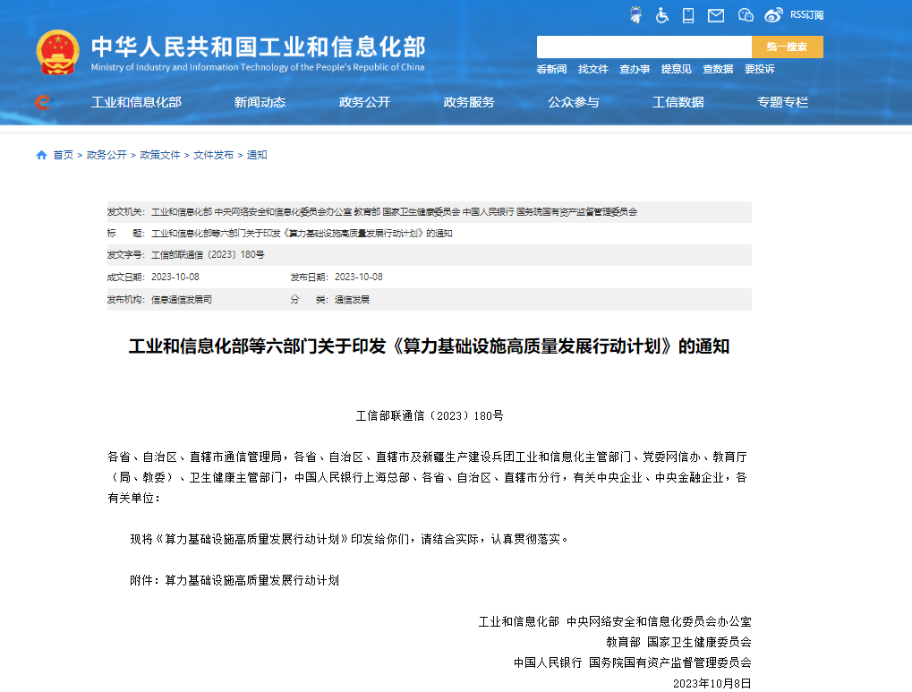Click the Weibo icon in header

773,15
